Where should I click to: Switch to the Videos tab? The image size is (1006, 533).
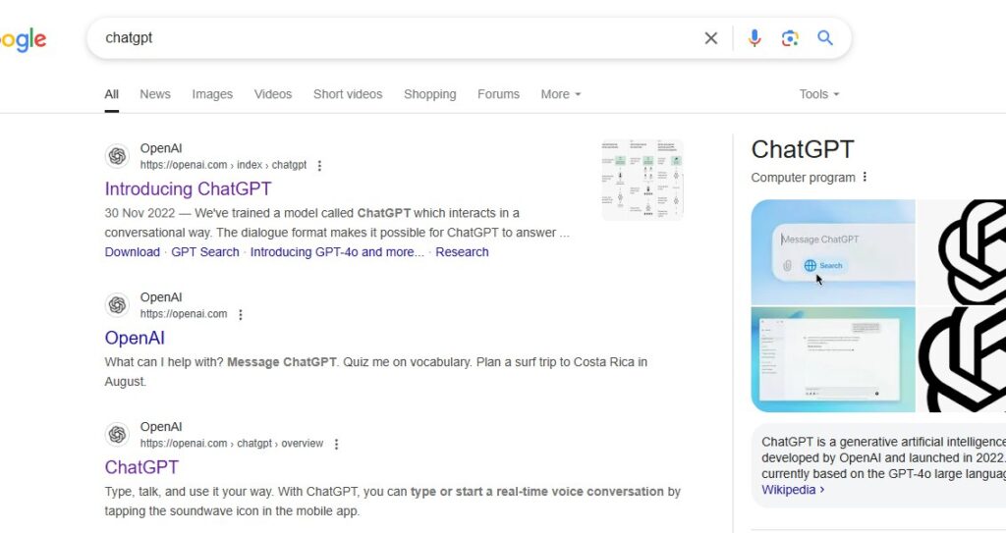273,94
